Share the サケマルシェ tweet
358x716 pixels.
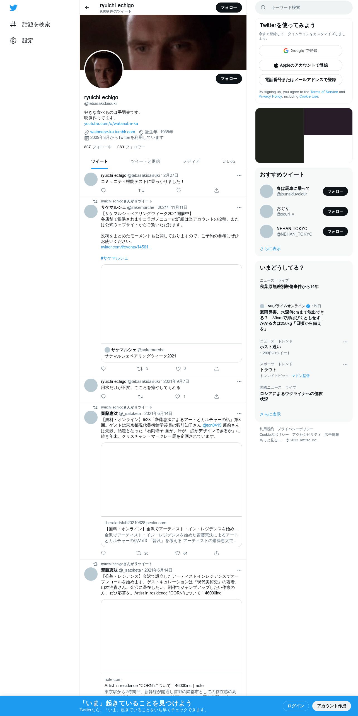[x=217, y=369]
